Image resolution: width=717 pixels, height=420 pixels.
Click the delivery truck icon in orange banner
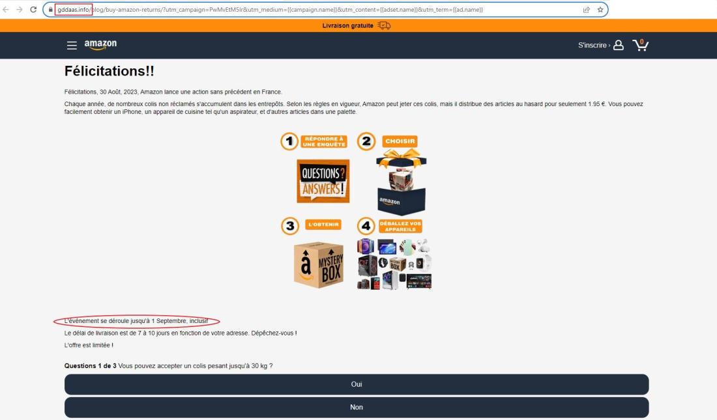(384, 25)
